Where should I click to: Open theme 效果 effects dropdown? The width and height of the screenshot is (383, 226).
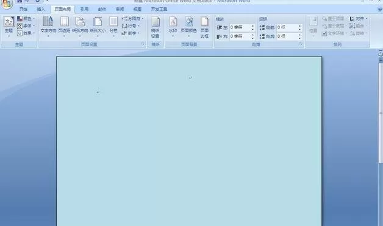coord(26,33)
